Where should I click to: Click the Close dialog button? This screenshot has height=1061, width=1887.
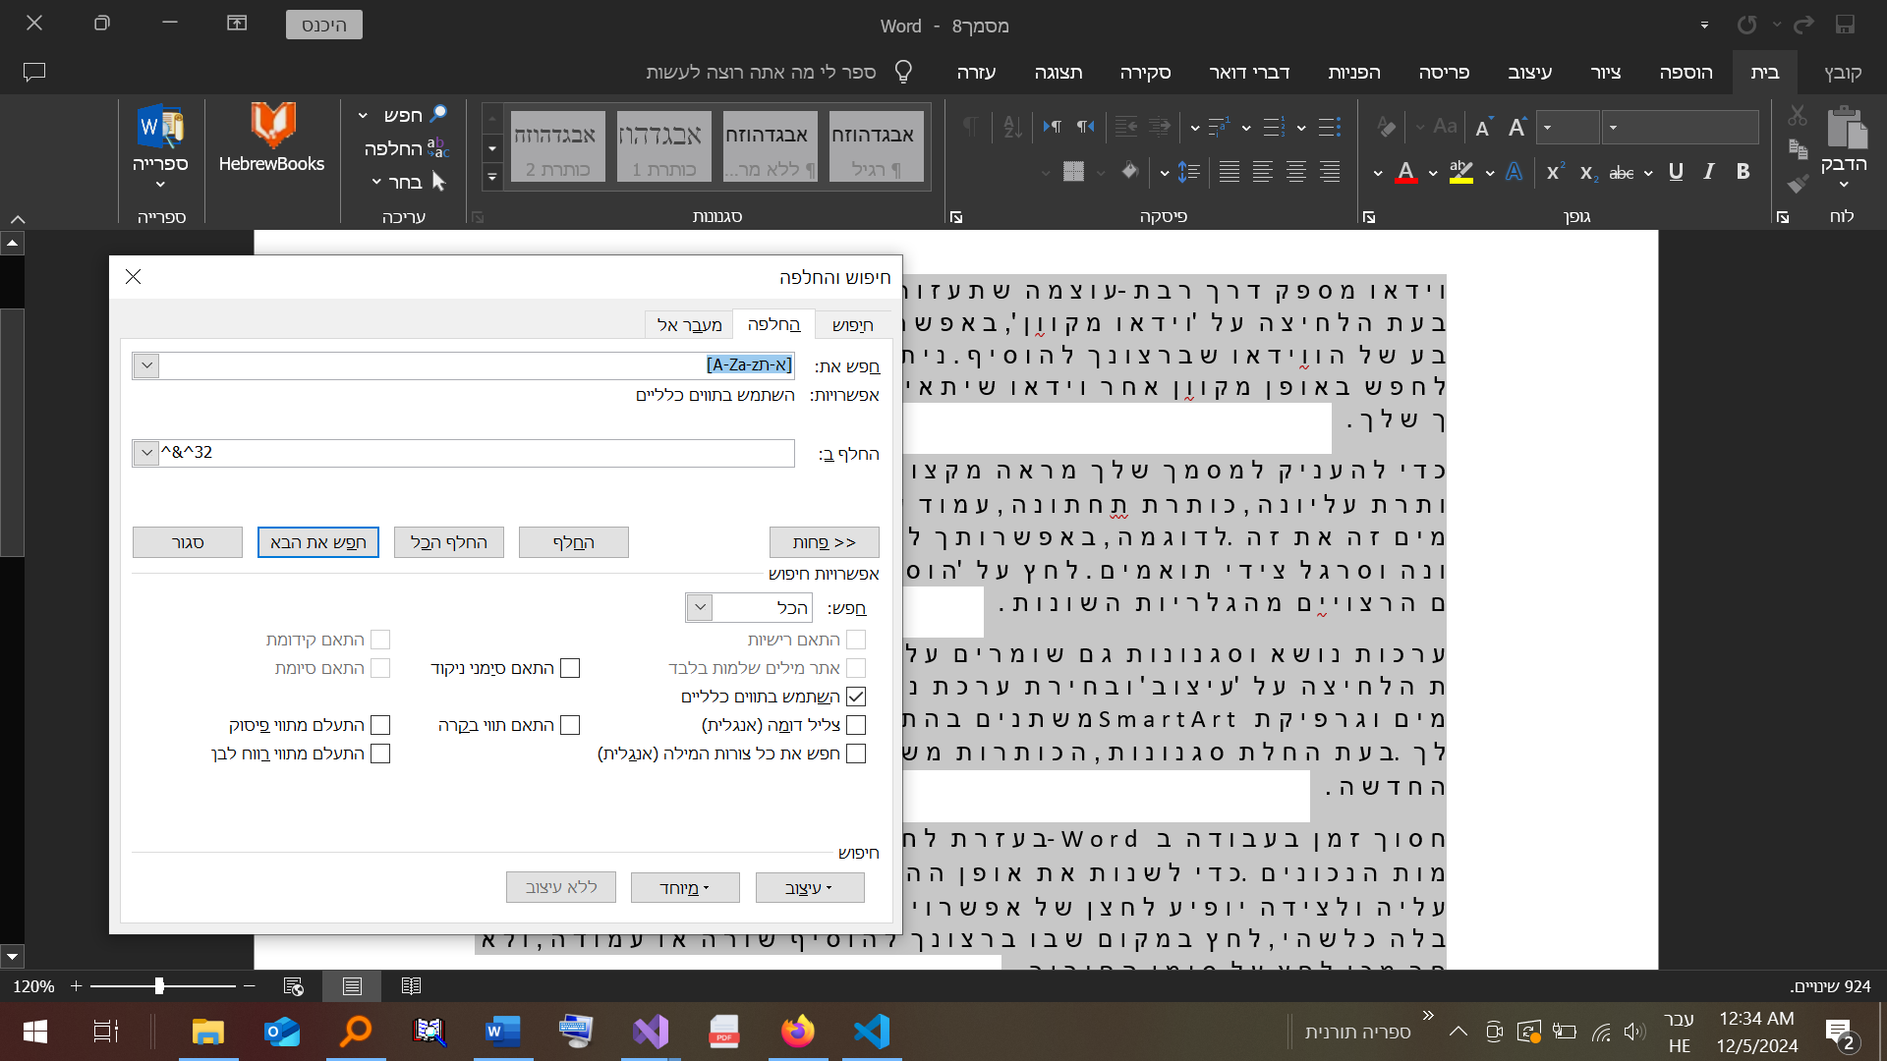pyautogui.click(x=188, y=542)
